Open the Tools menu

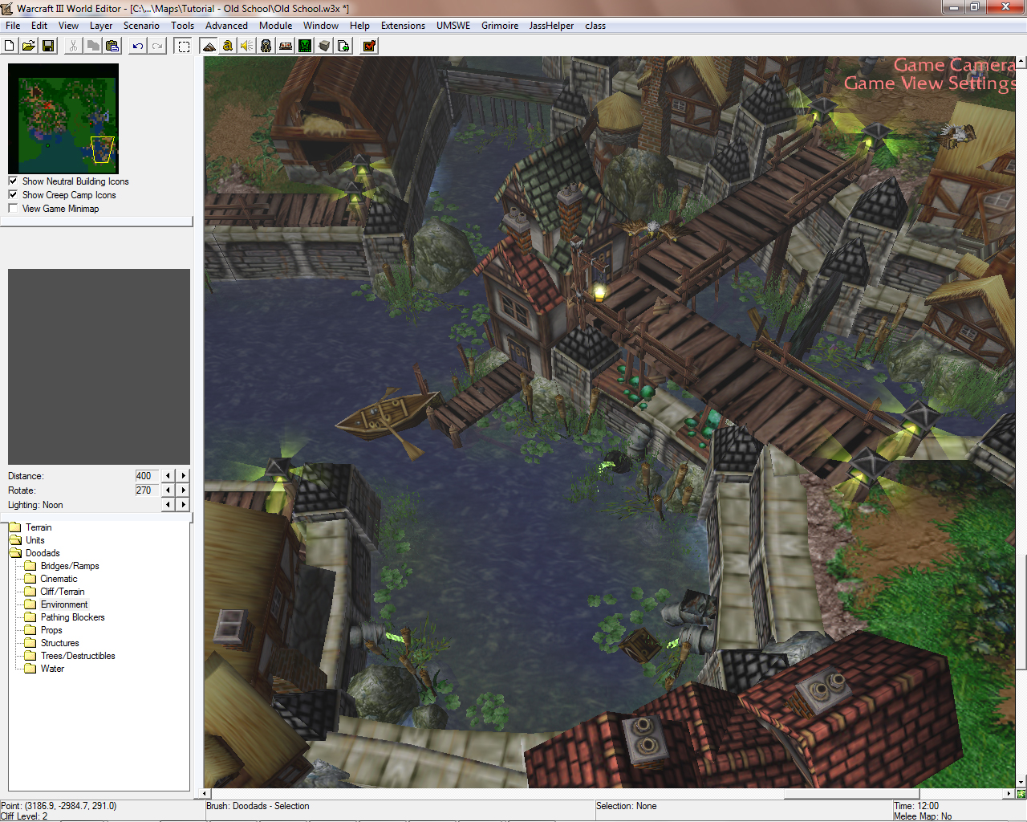tap(183, 26)
